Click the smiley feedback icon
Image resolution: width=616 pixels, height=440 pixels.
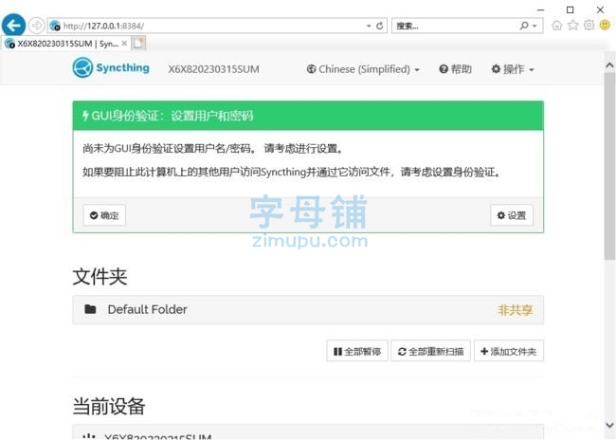[605, 26]
